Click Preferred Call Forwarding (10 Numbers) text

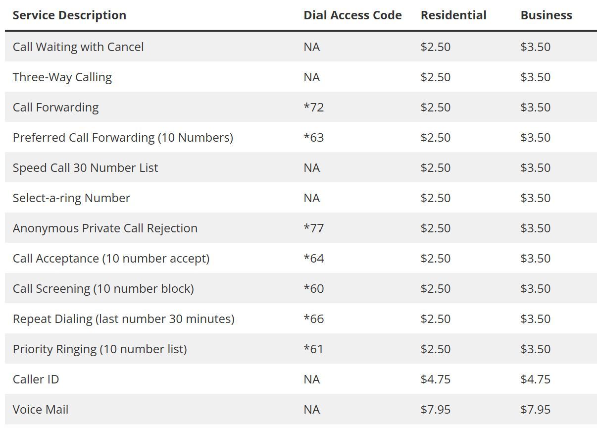(x=123, y=138)
